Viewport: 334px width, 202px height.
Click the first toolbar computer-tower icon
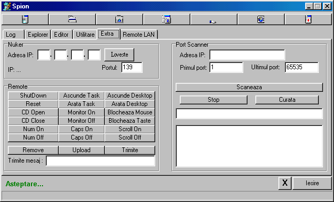tap(25, 19)
